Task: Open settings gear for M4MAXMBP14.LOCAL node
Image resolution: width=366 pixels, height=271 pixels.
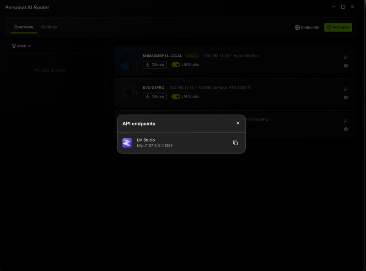Action: tap(346, 65)
